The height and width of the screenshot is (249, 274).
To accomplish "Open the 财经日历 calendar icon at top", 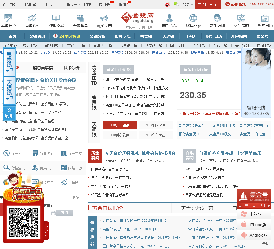I will click(x=265, y=18).
